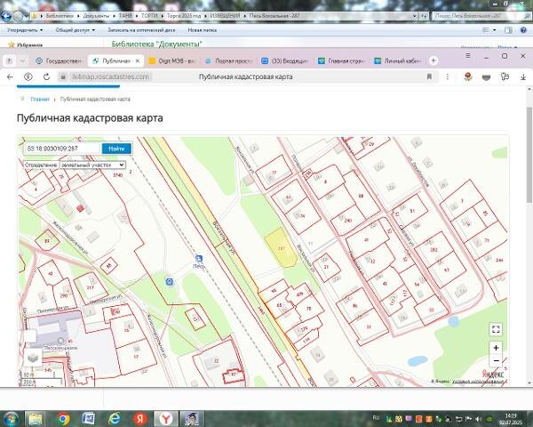Follow the 'Главная' breadcrumb link
This screenshot has height=427, width=533.
(40, 99)
